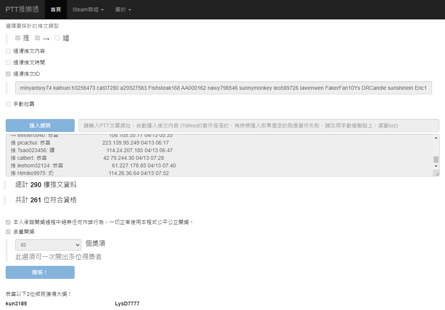The image size is (445, 310).
Task: Toggle the → comment type checkbox
Action: point(37,38)
